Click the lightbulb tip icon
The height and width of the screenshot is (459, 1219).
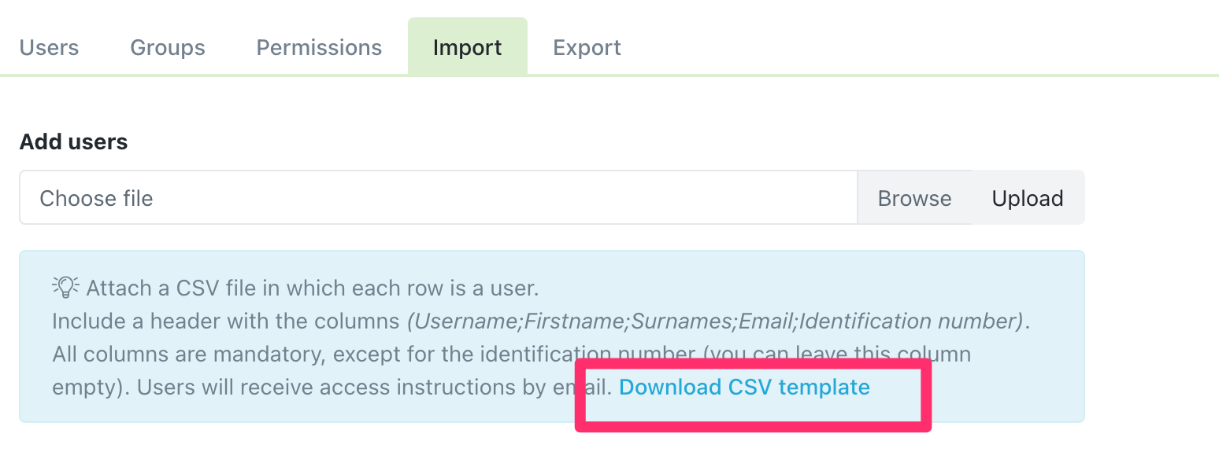pyautogui.click(x=65, y=288)
